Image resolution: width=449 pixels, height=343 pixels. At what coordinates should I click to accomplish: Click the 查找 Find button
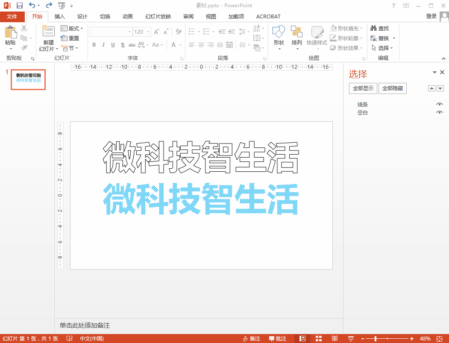click(x=380, y=28)
